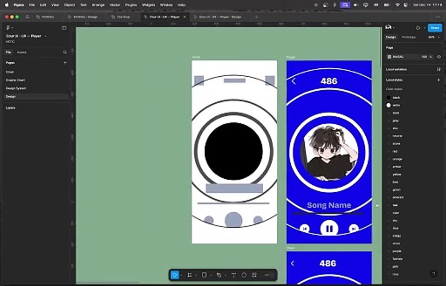
Task: Open Rectangle shape tools dropdown arrow
Action: click(x=210, y=275)
